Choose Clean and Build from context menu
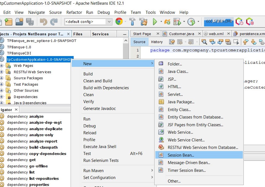The height and width of the screenshot is (187, 265). (x=113, y=81)
